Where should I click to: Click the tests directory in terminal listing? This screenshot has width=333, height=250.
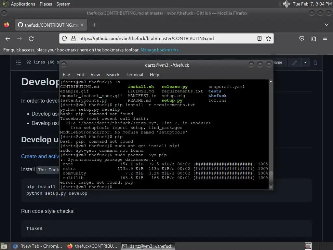tap(215, 91)
